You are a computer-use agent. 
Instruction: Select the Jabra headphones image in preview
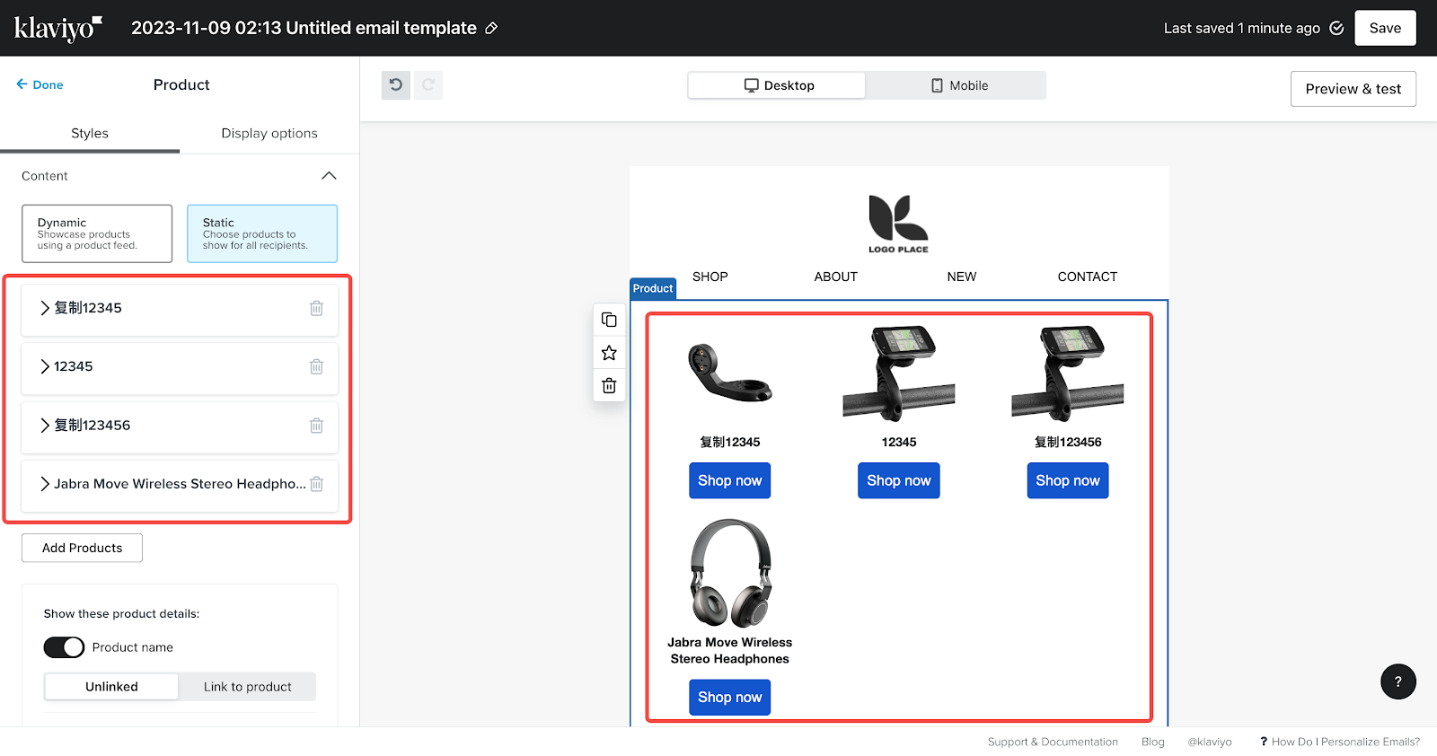[730, 573]
